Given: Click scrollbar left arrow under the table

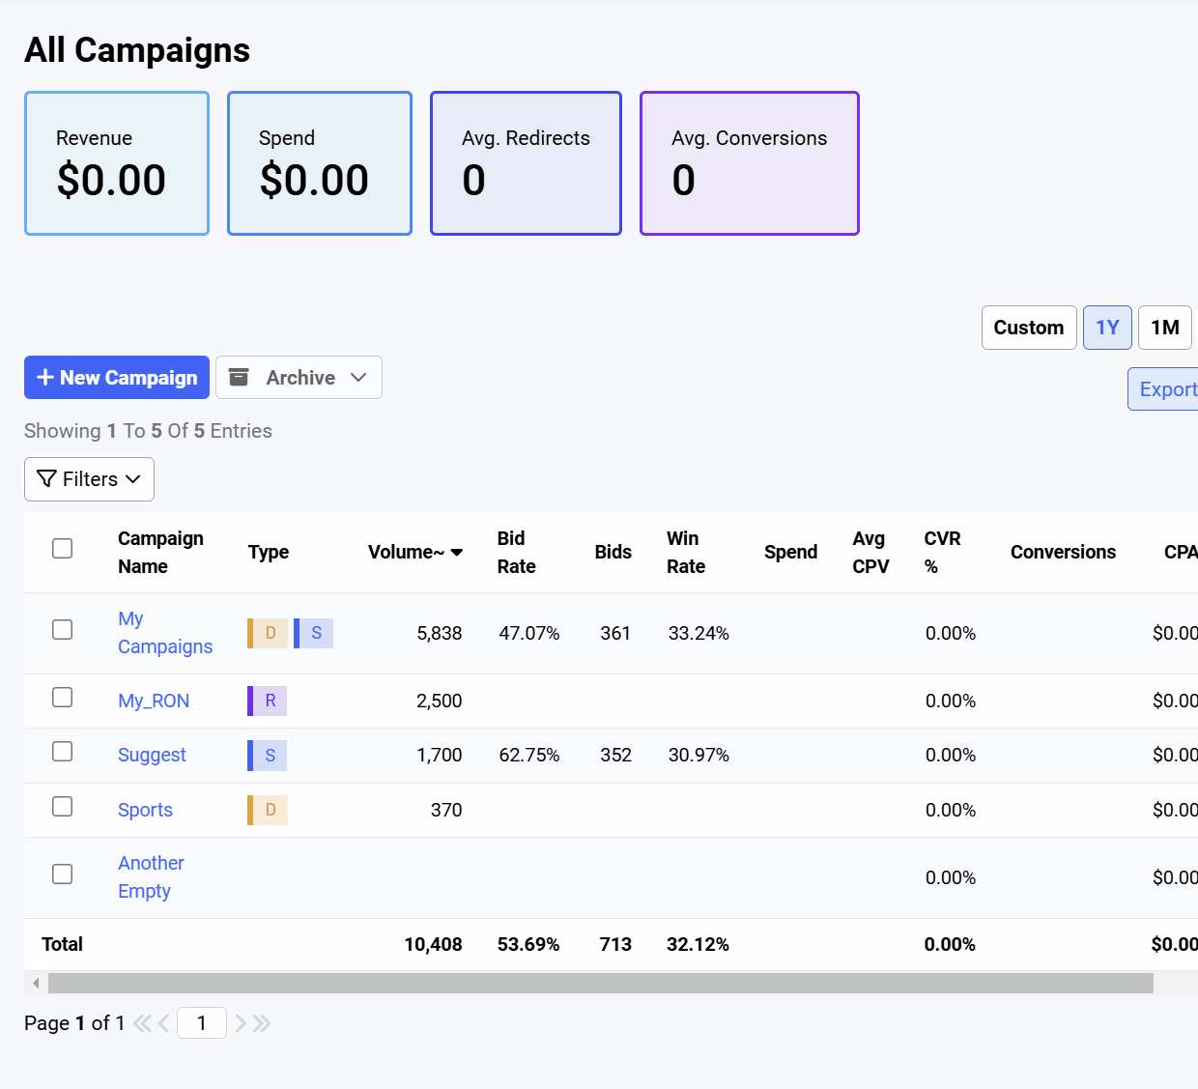Looking at the screenshot, I should [36, 984].
